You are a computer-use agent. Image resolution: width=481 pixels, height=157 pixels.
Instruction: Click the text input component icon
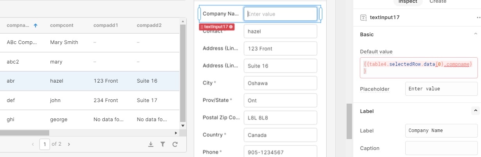tap(363, 18)
